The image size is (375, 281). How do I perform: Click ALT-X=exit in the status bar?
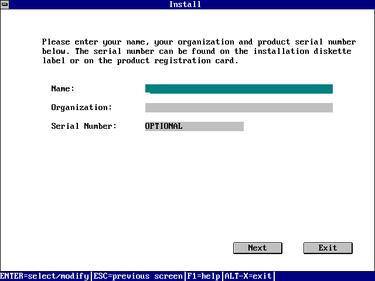pos(248,276)
